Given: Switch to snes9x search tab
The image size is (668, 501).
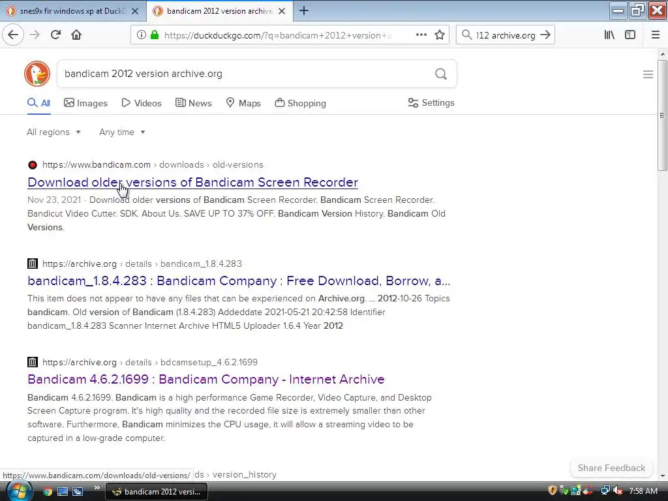Looking at the screenshot, I should [x=73, y=11].
